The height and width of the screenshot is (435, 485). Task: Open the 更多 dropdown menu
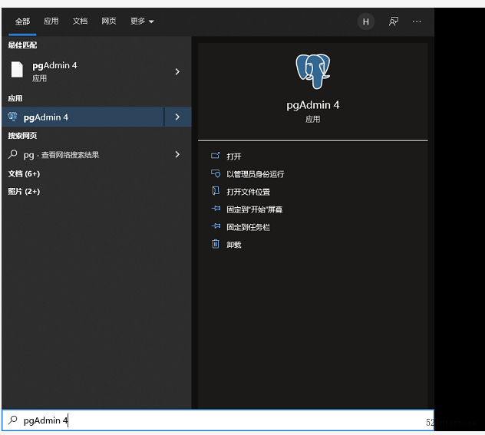click(x=142, y=21)
